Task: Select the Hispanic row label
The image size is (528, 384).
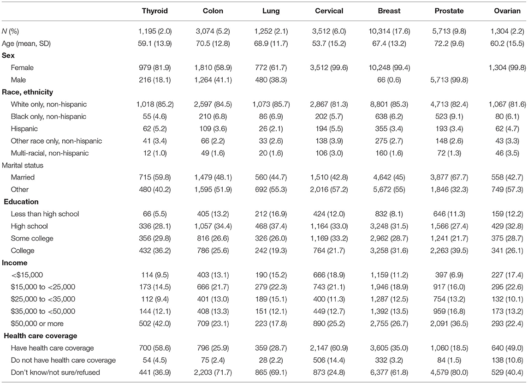Action: [24, 129]
